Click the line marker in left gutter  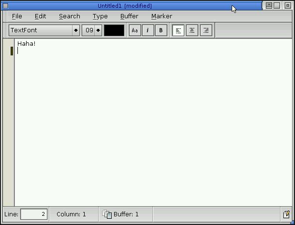pos(12,51)
